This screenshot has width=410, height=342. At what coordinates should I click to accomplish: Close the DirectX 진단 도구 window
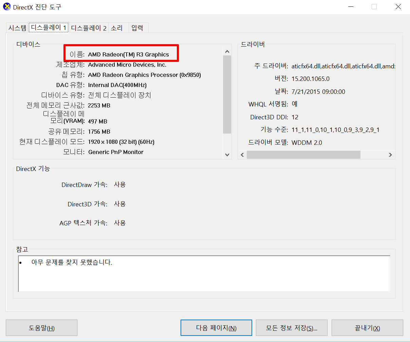398,7
